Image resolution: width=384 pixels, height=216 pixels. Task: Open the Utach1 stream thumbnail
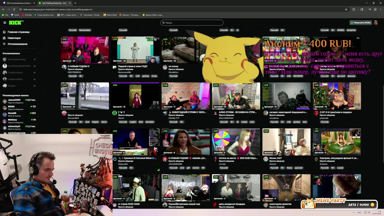[x=135, y=96]
